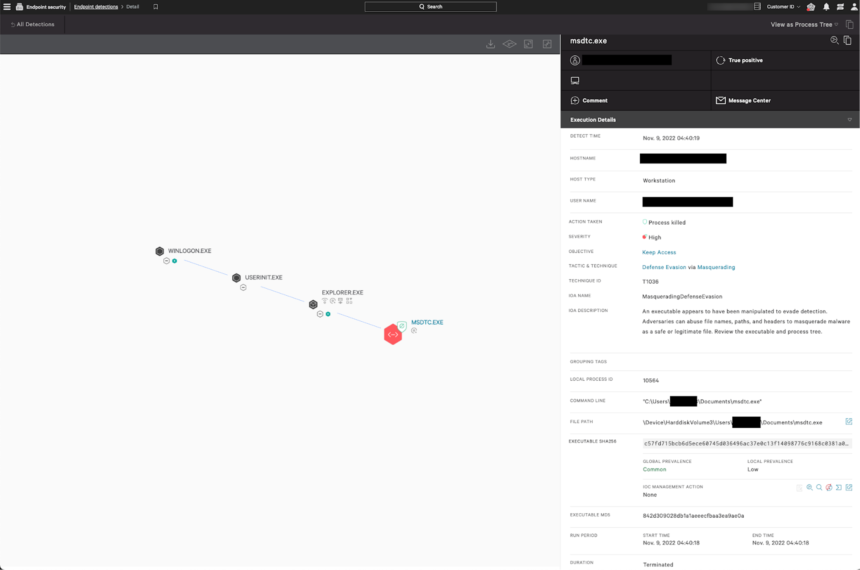Select the red MSDTC.EXE detection node

click(x=393, y=334)
